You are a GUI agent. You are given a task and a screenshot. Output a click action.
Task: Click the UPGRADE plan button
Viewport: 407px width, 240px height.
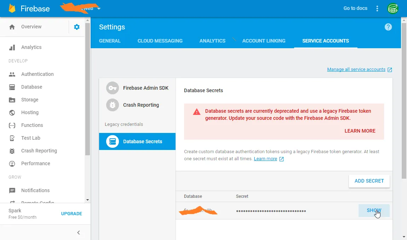(x=71, y=214)
